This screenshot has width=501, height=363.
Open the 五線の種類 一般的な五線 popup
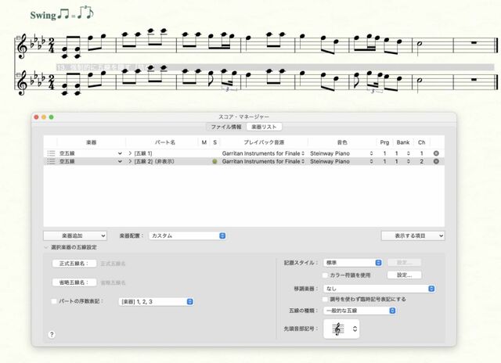[x=360, y=311]
